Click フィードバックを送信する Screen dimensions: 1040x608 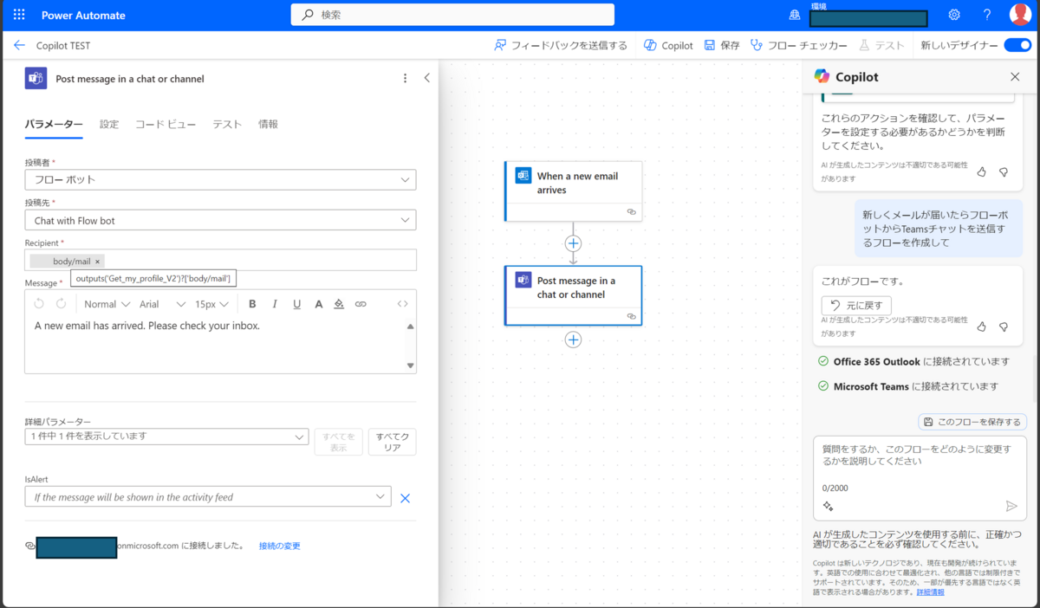pos(560,45)
